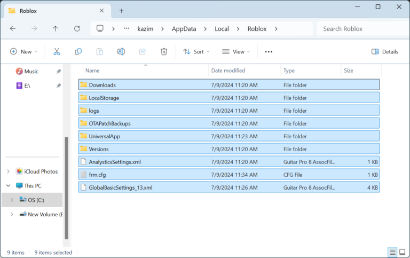Sort by Date modified column header
The height and width of the screenshot is (258, 410).
click(245, 71)
